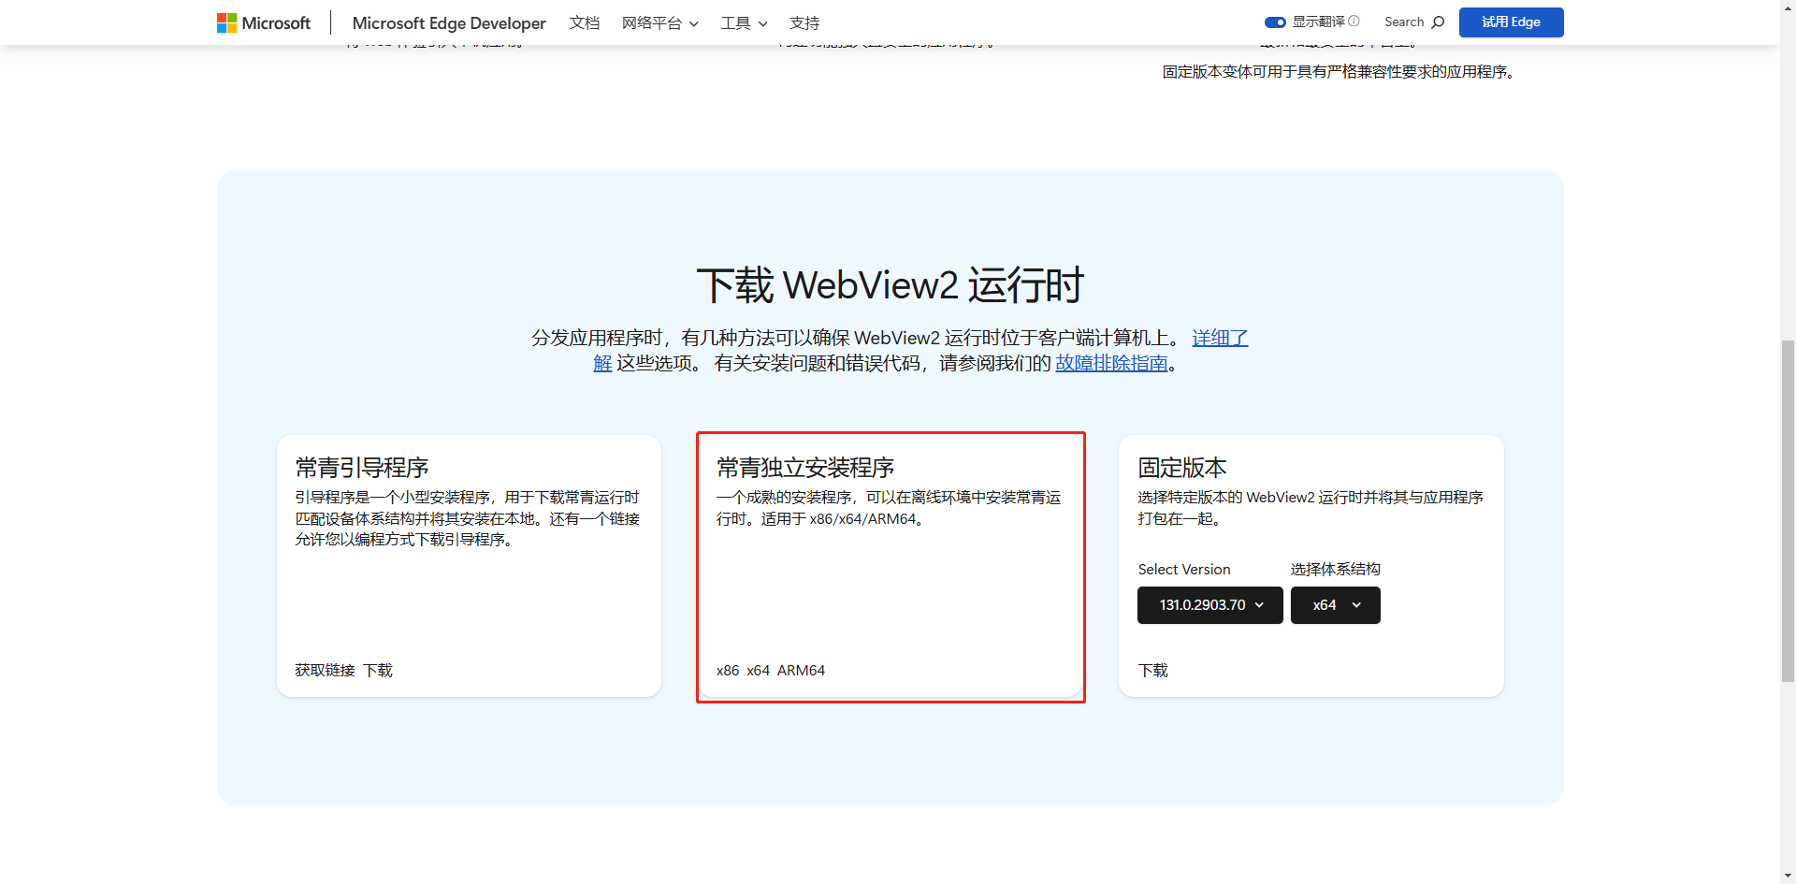Open the Microsoft Edge Developer home link
The height and width of the screenshot is (884, 1796).
(449, 23)
